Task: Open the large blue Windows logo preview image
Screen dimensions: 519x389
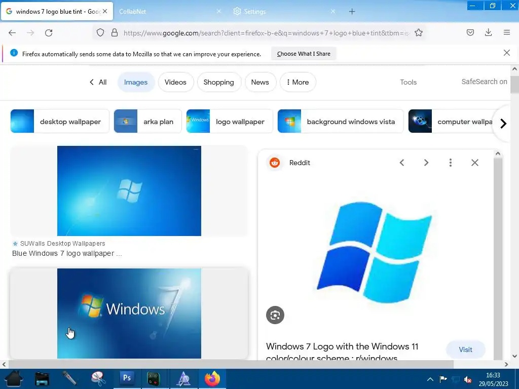Action: pyautogui.click(x=375, y=252)
